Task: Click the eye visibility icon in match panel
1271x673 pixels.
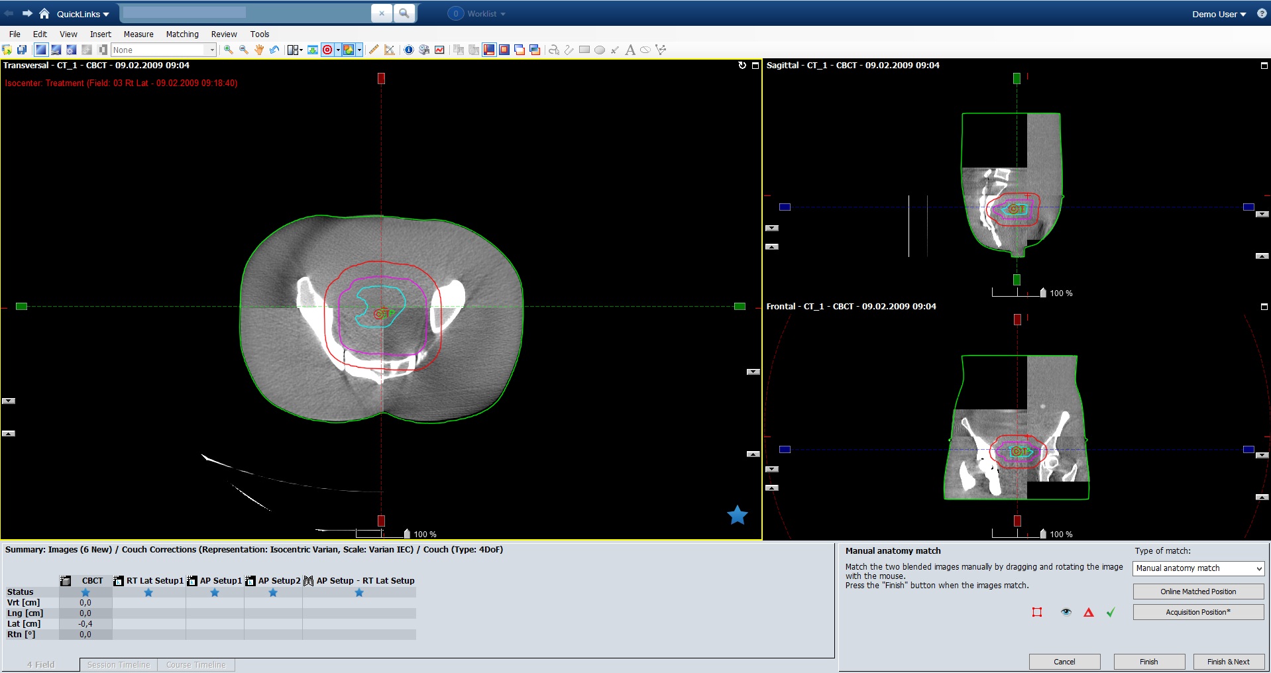Action: (x=1066, y=613)
